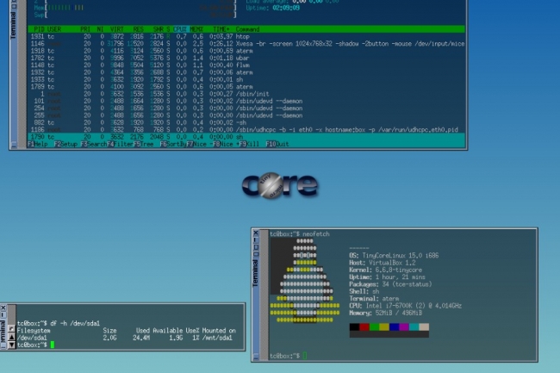The width and height of the screenshot is (560, 373).
Task: Select the htop process row PID 1931
Action: [x=246, y=36]
